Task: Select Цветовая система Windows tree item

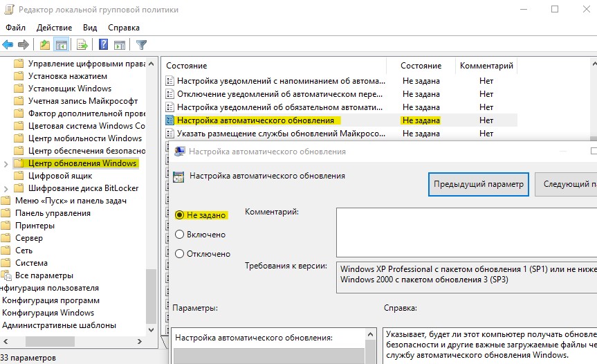Action: tap(86, 126)
